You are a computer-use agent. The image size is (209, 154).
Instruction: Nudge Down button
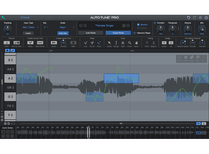point(164,43)
